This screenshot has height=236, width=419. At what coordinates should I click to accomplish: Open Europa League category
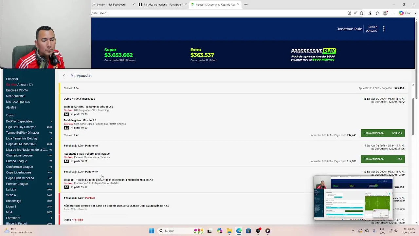[29, 161]
